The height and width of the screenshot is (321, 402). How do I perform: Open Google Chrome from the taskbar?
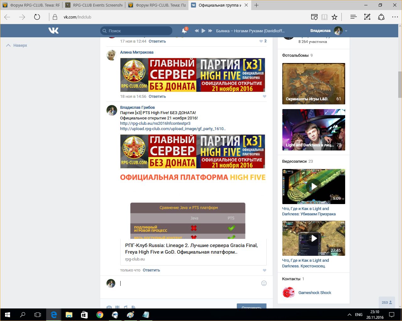click(x=100, y=315)
